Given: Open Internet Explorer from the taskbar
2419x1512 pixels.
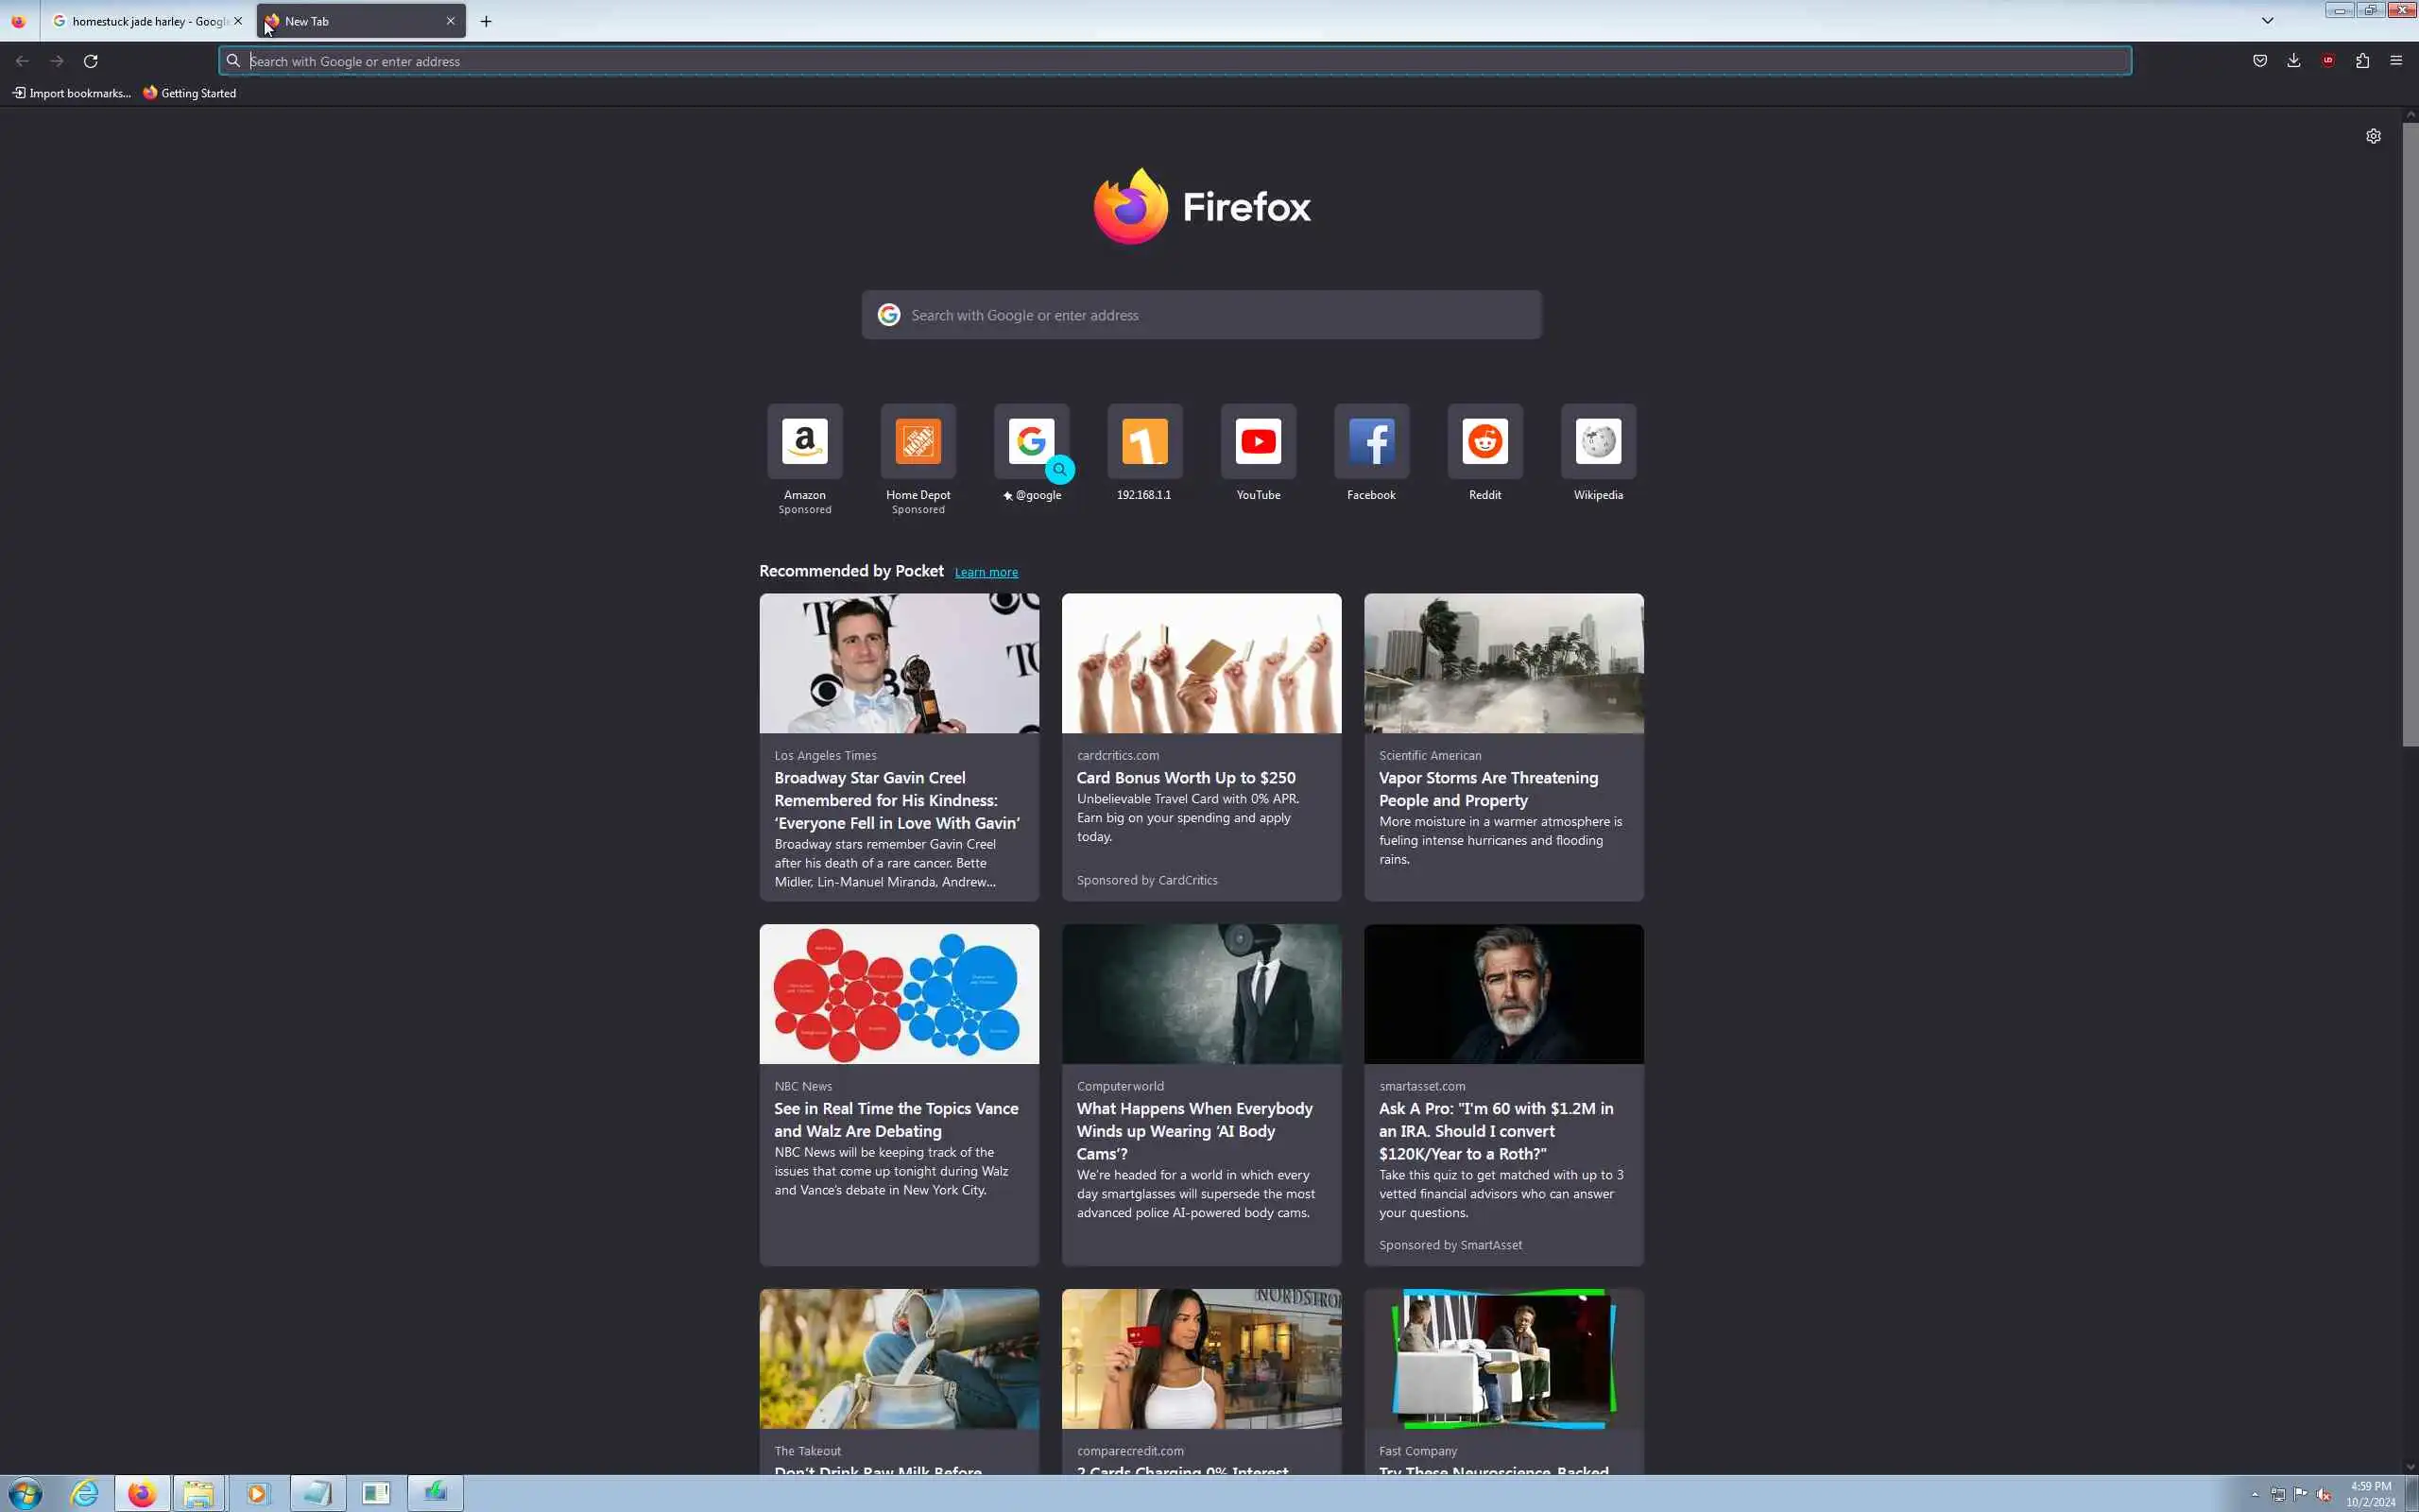Looking at the screenshot, I should pos(85,1493).
